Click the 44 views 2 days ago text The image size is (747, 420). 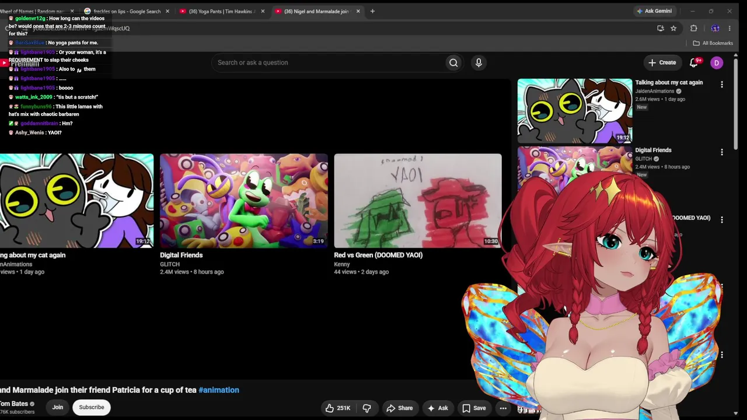pos(361,272)
